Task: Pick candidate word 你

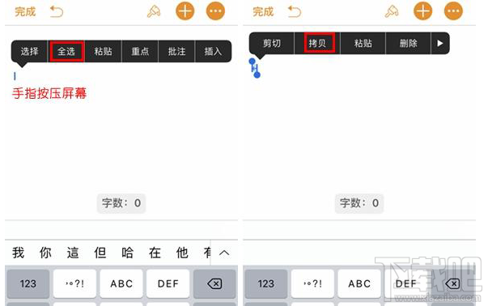Action: pyautogui.click(x=45, y=253)
